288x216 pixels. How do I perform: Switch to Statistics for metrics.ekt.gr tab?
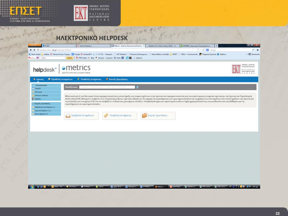coord(163,46)
